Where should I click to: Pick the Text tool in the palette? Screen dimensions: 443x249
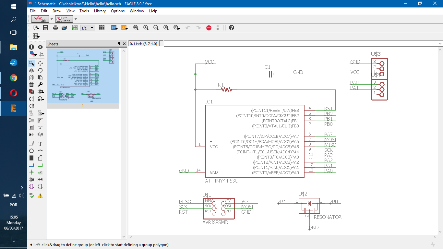pos(40,144)
